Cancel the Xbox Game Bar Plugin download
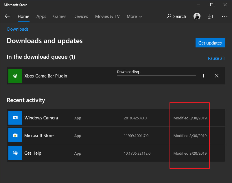This screenshot has height=183, width=232. (x=217, y=76)
